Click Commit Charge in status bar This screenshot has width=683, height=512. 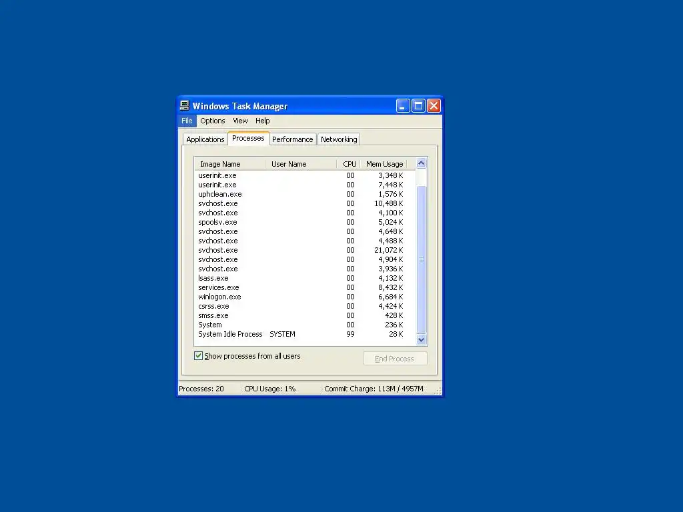[x=374, y=389]
